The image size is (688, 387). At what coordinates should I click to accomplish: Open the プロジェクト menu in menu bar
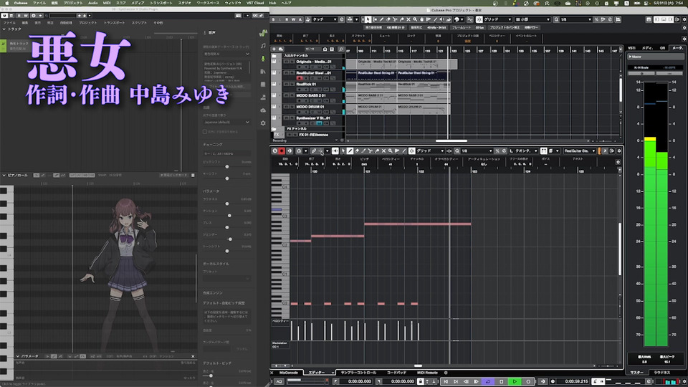click(73, 3)
